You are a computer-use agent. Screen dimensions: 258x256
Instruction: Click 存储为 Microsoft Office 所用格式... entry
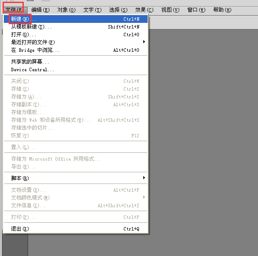coord(76,159)
